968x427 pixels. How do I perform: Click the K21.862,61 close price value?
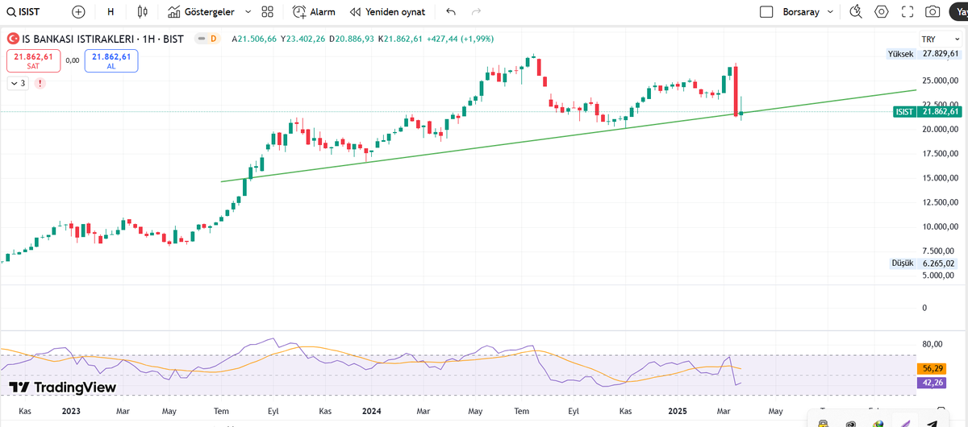401,39
